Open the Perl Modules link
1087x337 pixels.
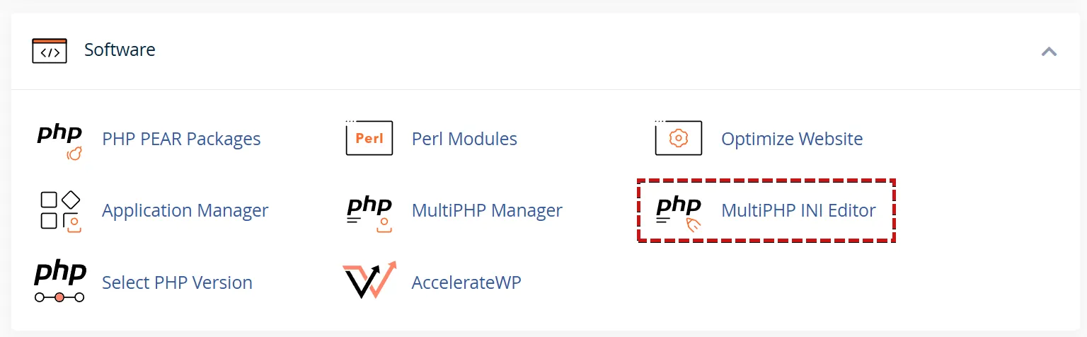[x=464, y=139]
